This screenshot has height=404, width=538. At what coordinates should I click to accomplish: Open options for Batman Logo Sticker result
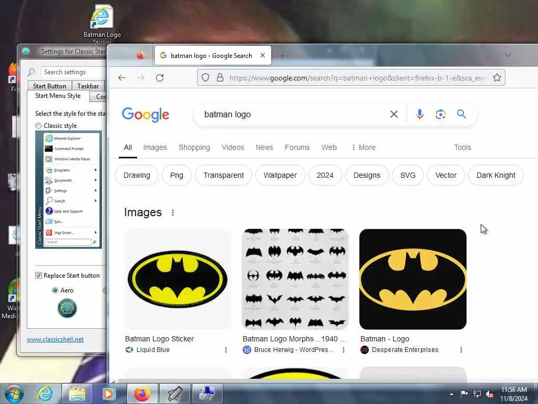click(x=225, y=350)
